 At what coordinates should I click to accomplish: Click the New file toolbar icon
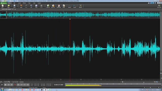click(x=3, y=6)
